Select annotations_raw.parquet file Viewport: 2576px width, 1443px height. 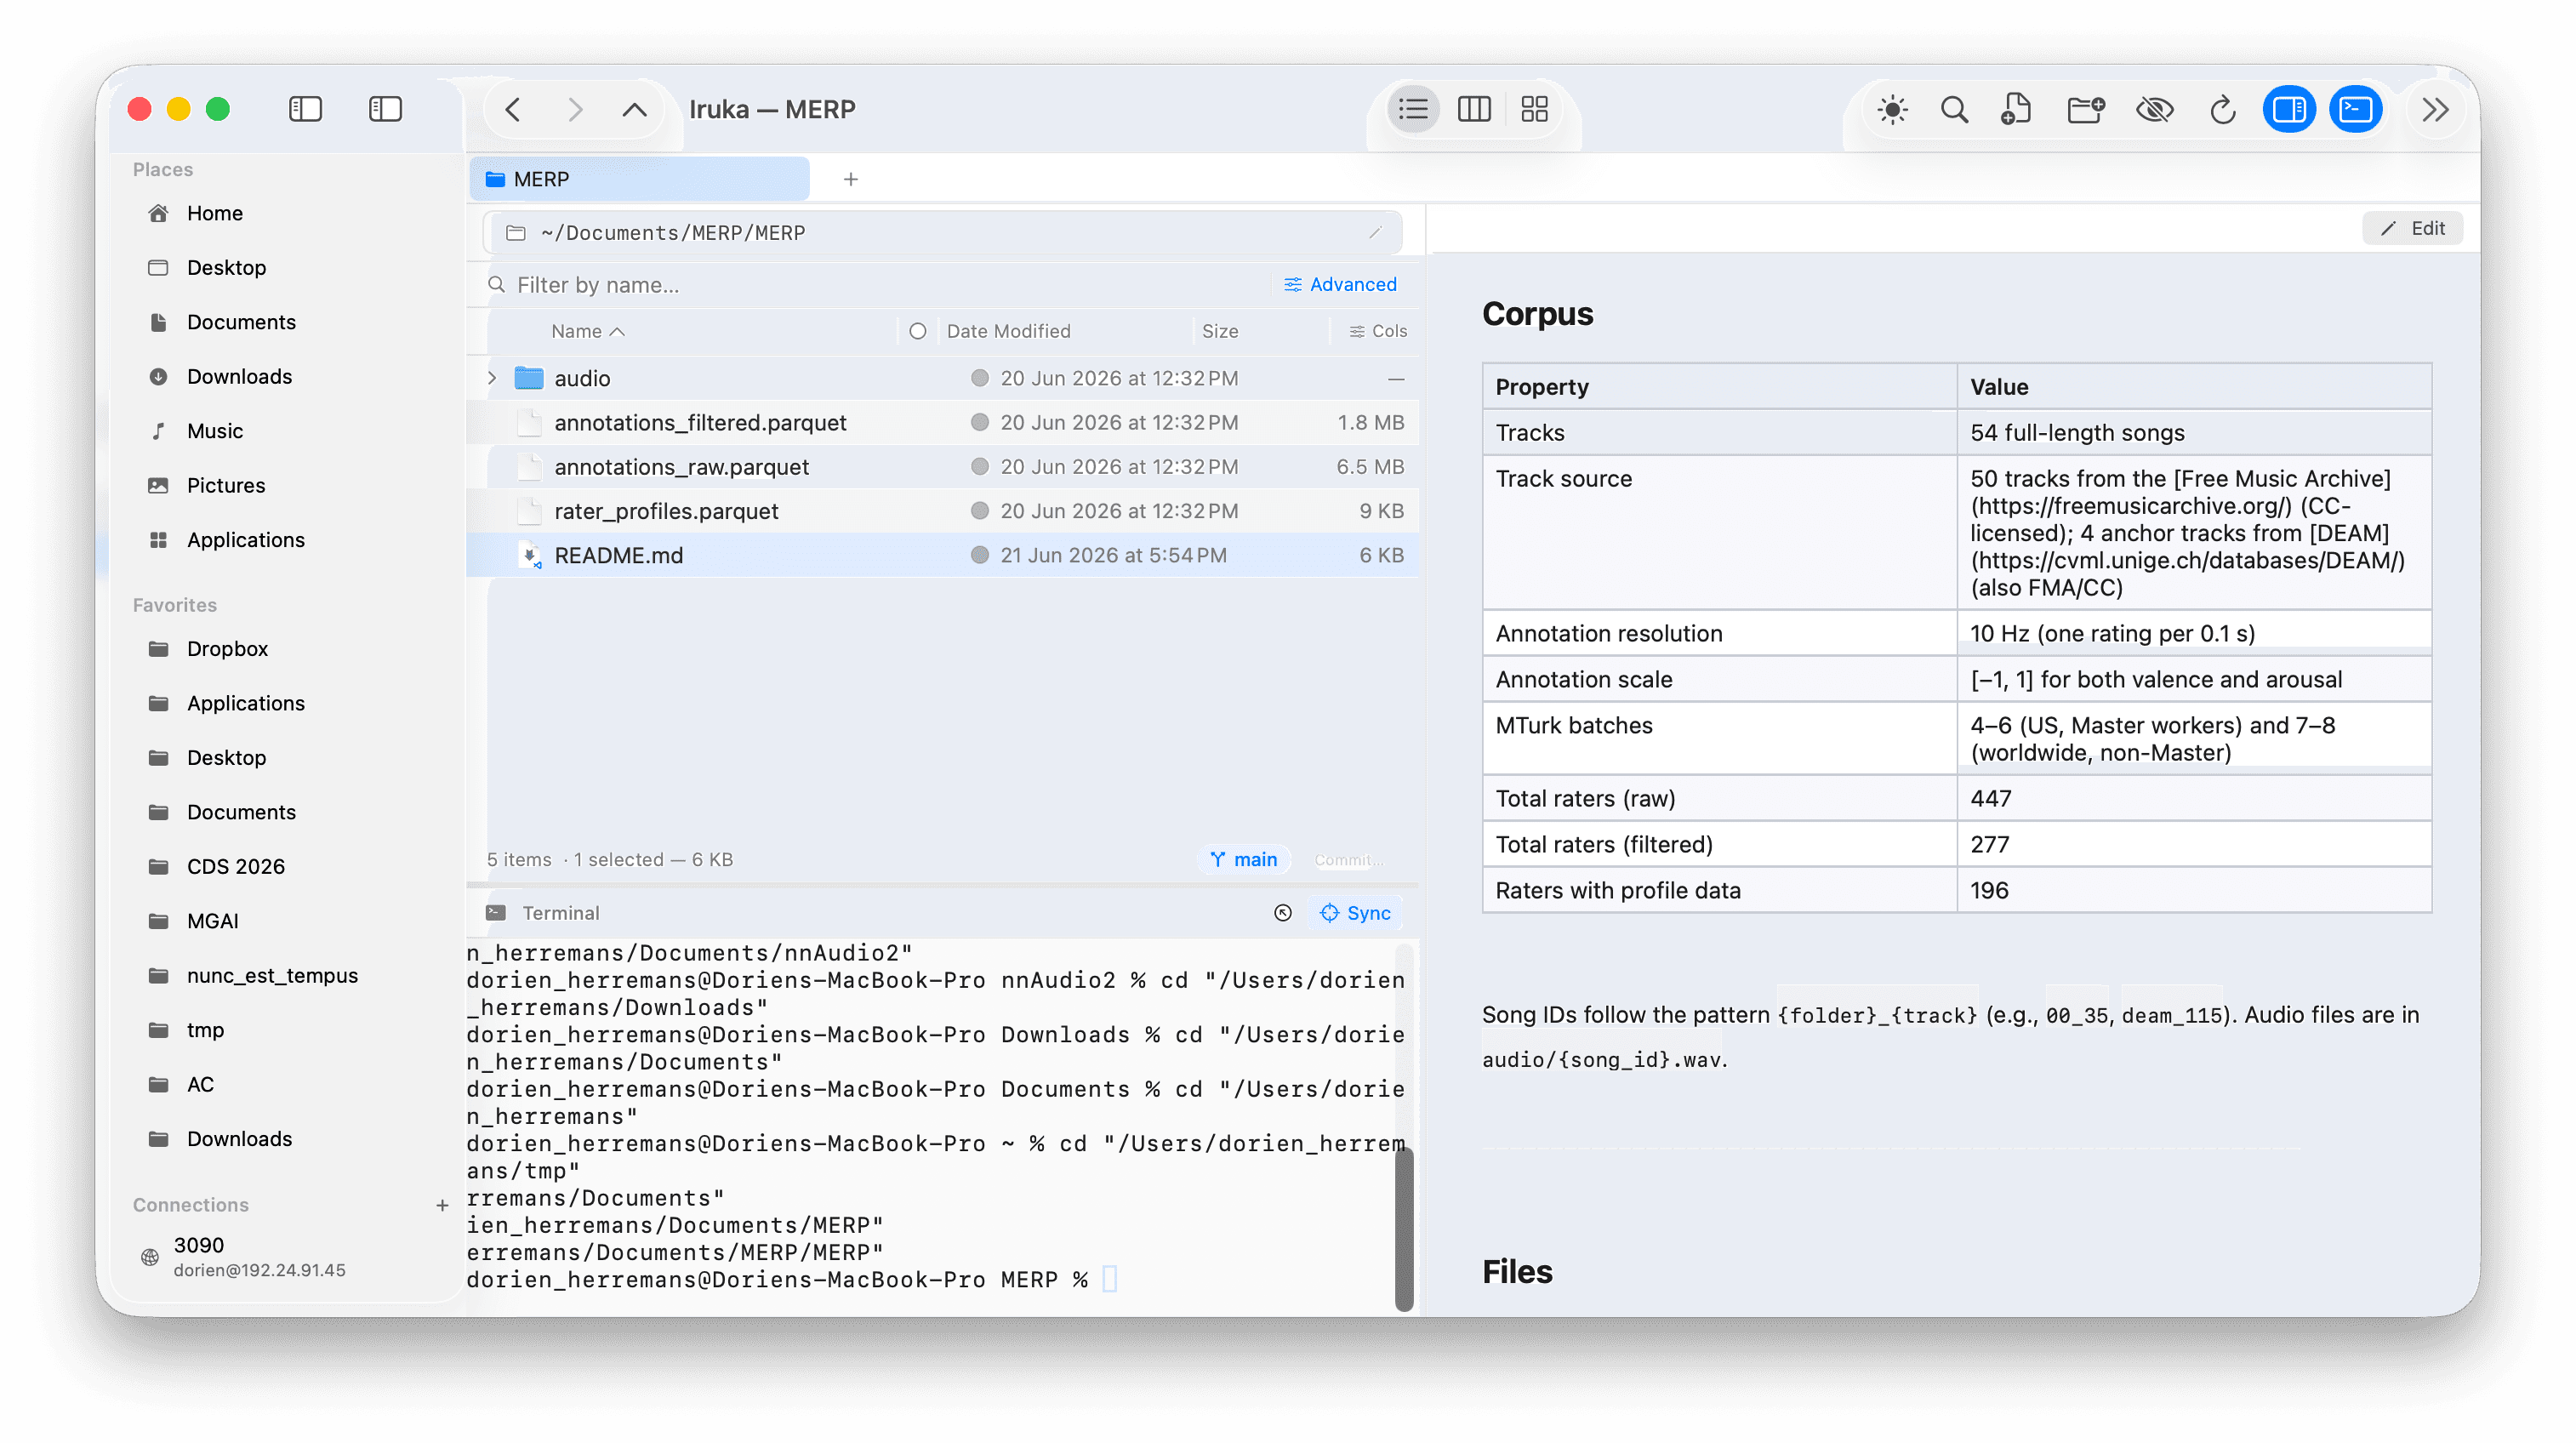(942, 466)
